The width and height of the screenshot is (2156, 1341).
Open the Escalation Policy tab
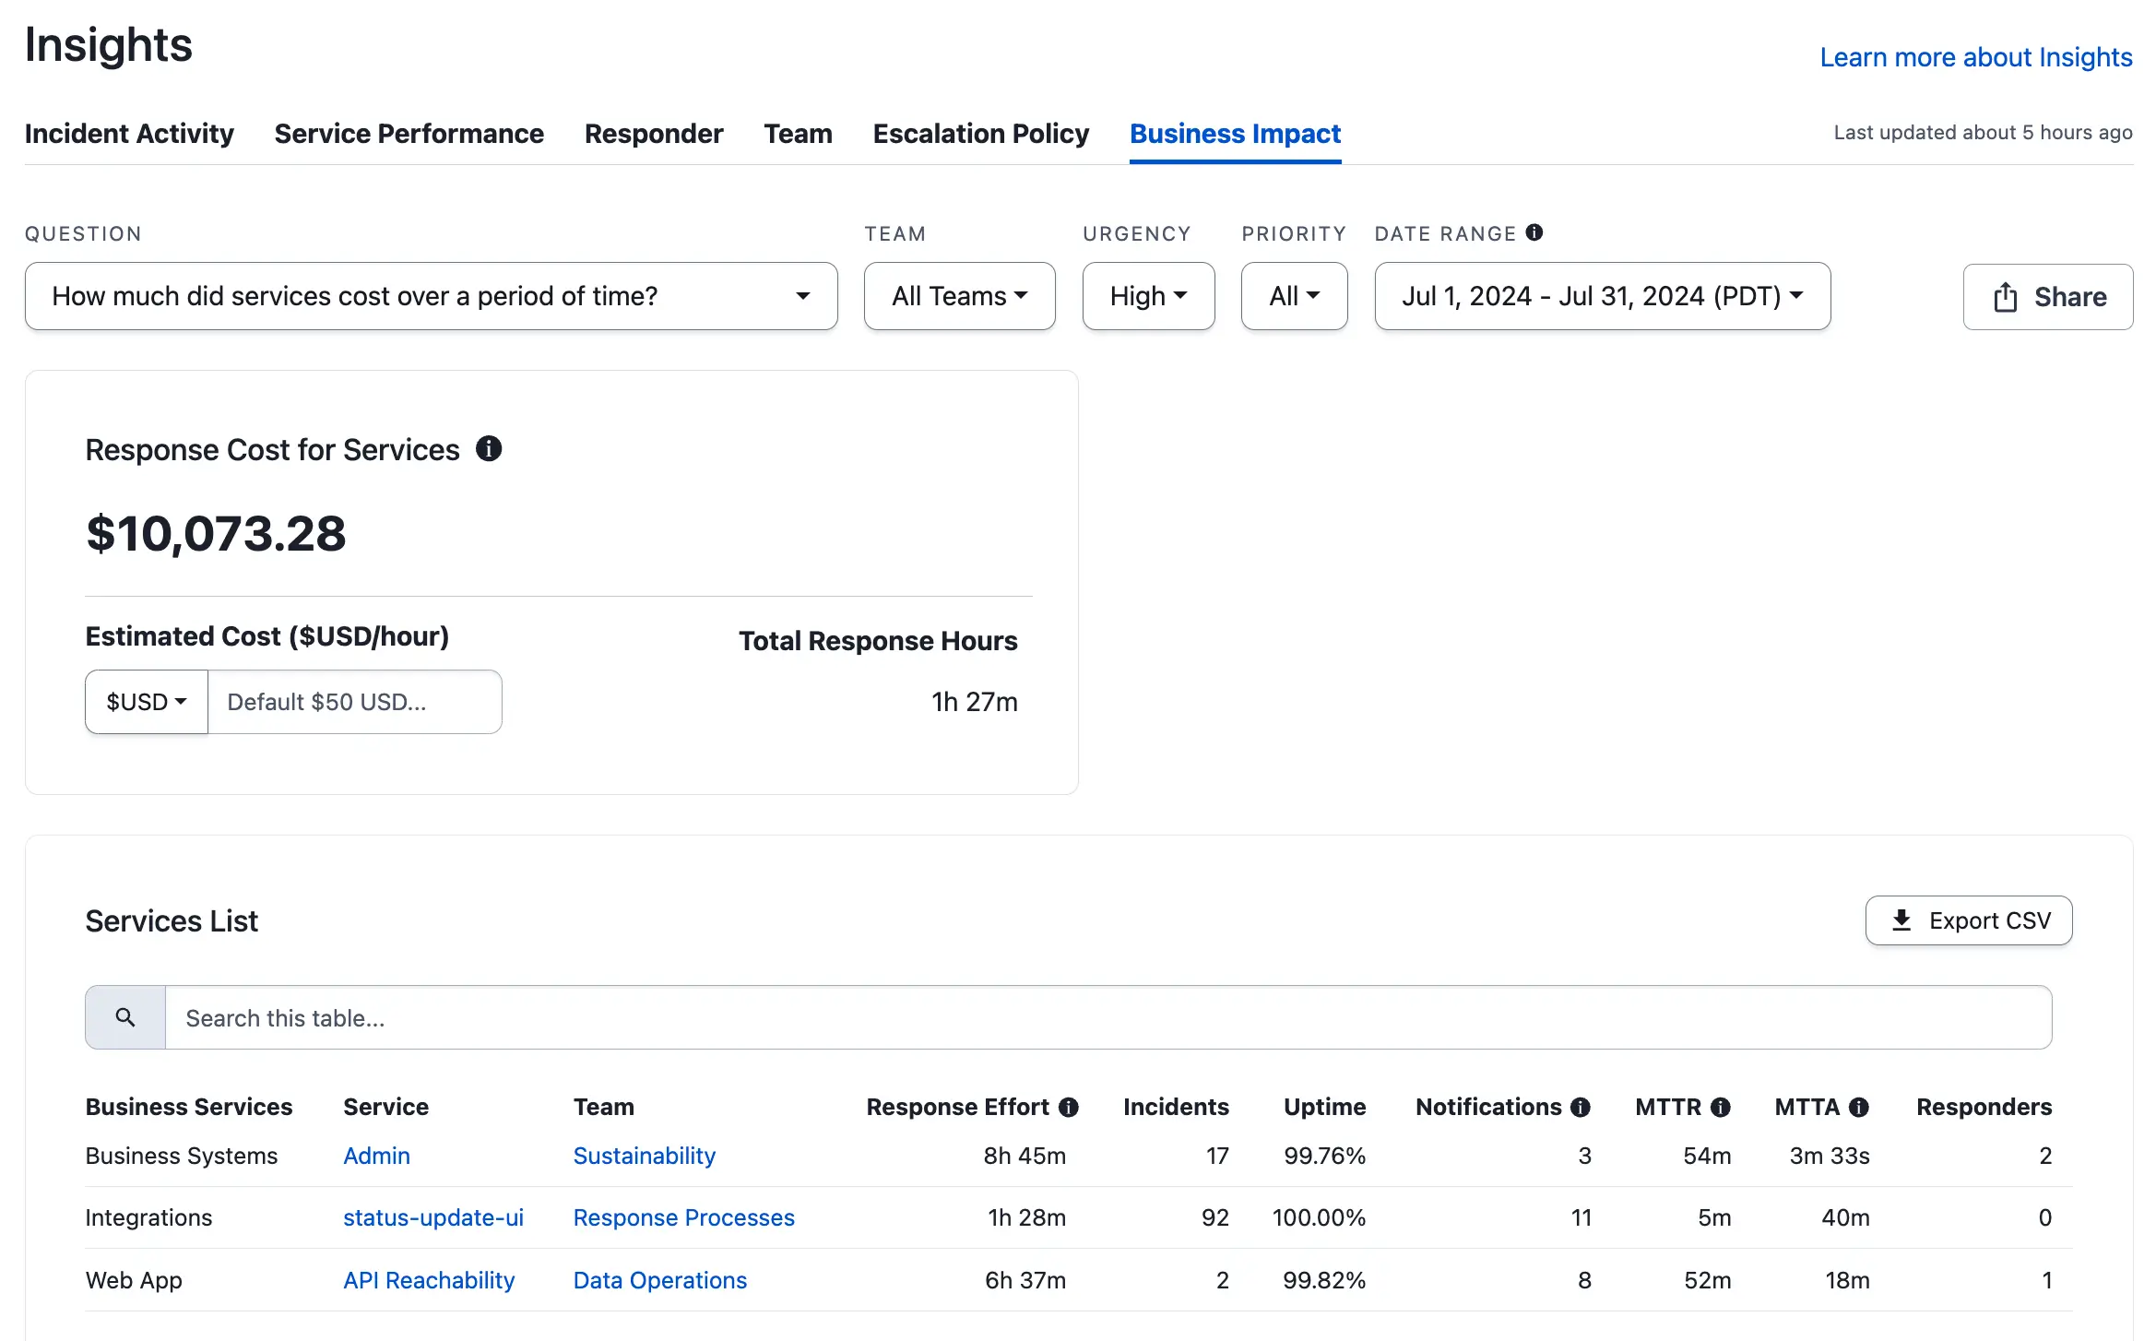[x=980, y=134]
